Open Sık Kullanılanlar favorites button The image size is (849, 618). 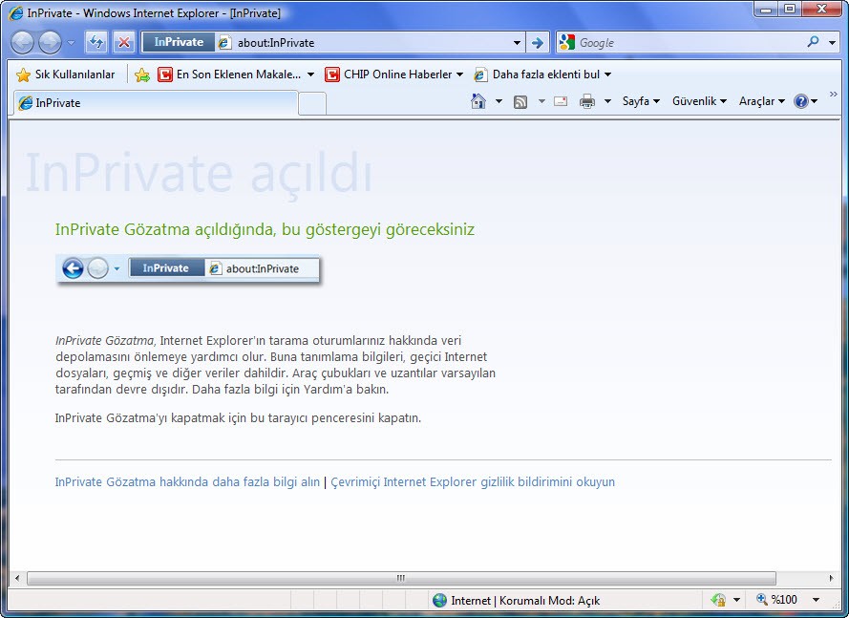coord(66,75)
